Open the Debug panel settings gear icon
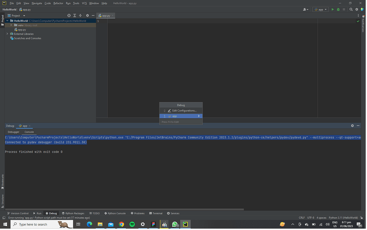 [352, 126]
